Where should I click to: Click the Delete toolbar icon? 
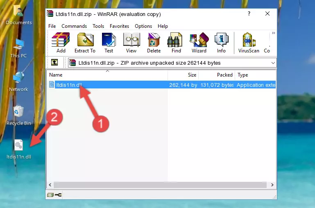pos(154,43)
